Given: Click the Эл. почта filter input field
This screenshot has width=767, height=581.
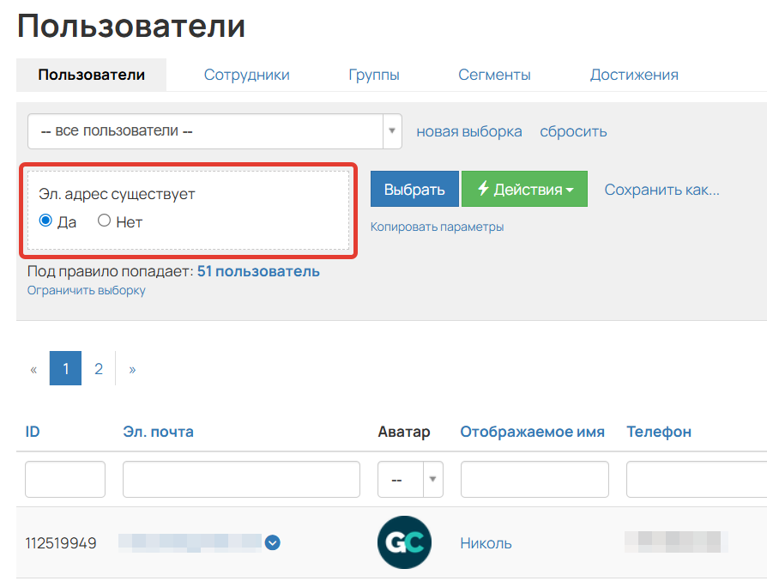Looking at the screenshot, I should (x=240, y=479).
